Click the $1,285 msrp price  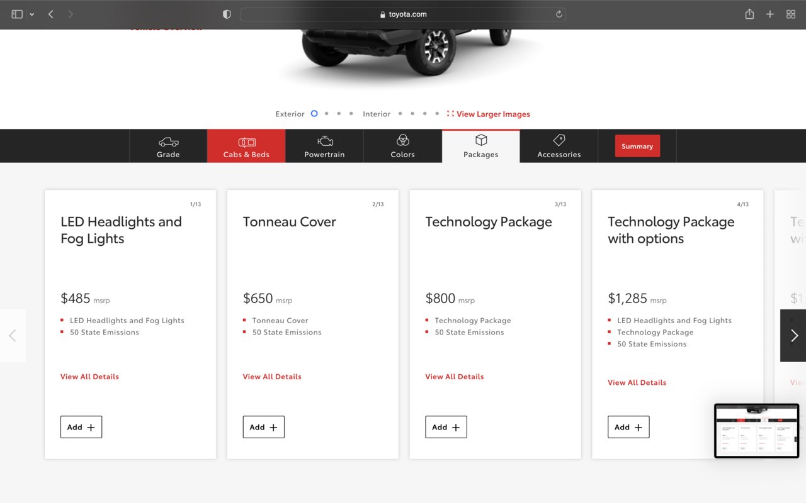(637, 299)
